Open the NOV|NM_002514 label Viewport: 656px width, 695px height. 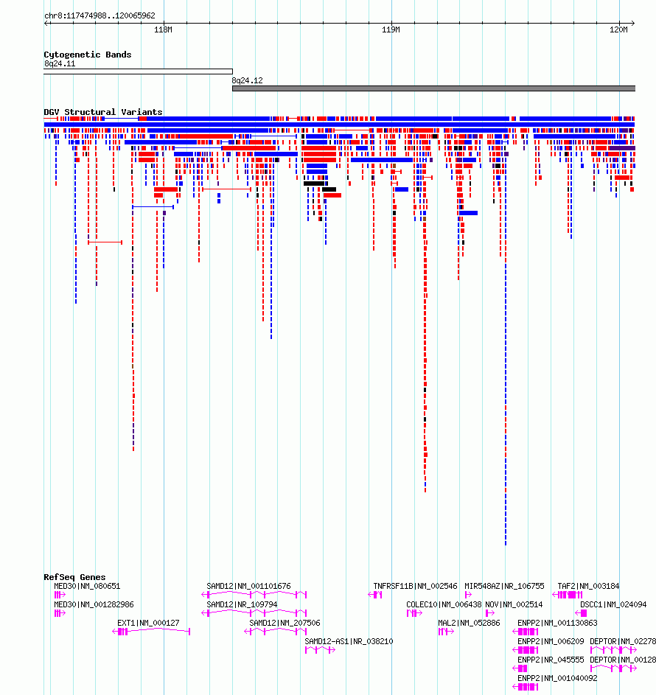[514, 604]
